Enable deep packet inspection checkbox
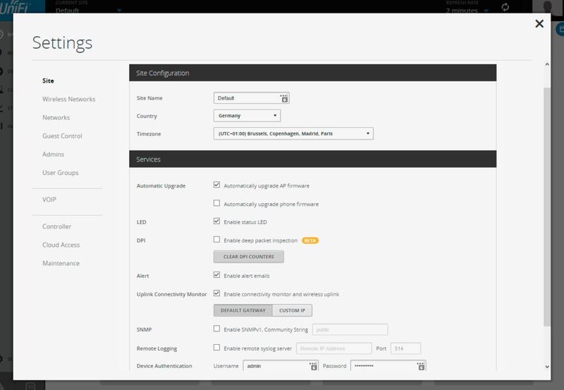Screen dimensions: 564x390 point(216,240)
